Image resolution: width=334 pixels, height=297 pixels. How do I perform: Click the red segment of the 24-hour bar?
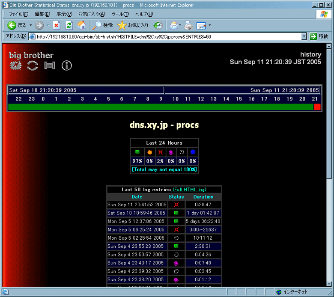click(x=317, y=107)
